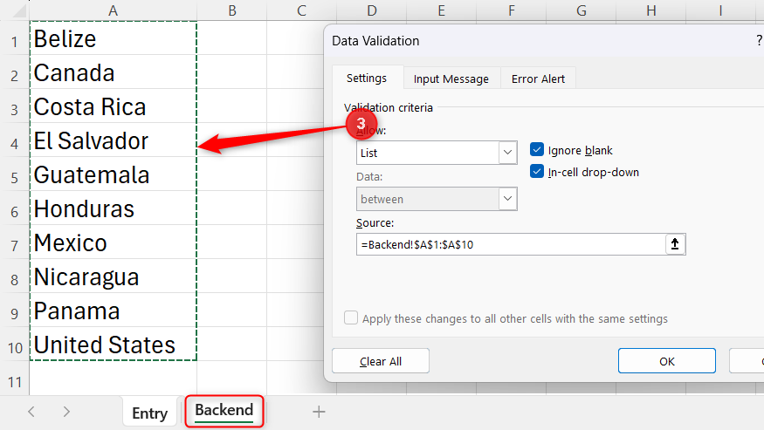Select row 11 header
Screen dimensions: 764x430
click(x=15, y=379)
